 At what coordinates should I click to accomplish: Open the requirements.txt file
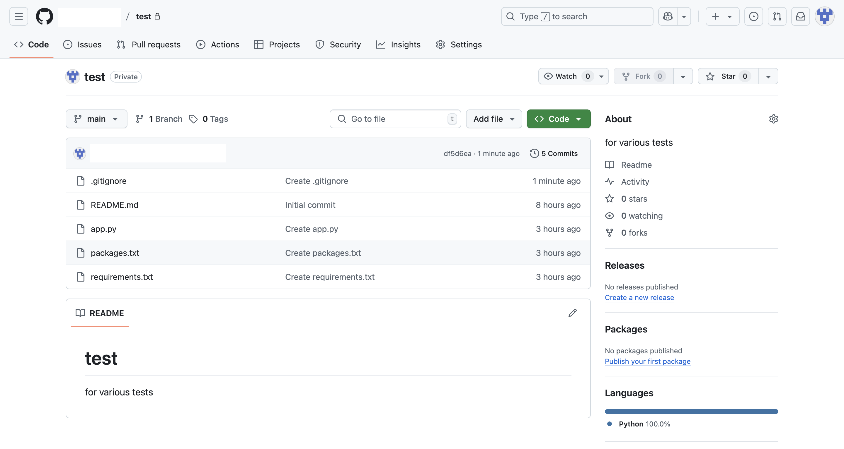pyautogui.click(x=122, y=277)
